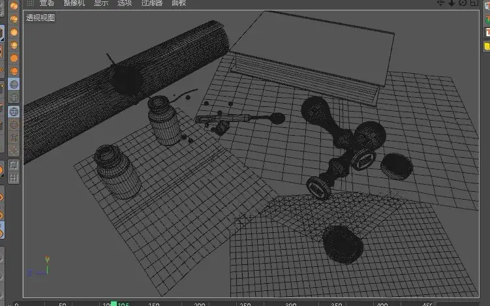Open the 查看 (View) menu
Image resolution: width=490 pixels, height=306 pixels.
point(46,3)
